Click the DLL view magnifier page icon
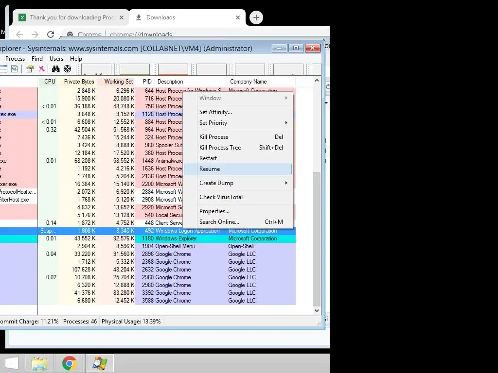This screenshot has height=373, width=498. 14,69
